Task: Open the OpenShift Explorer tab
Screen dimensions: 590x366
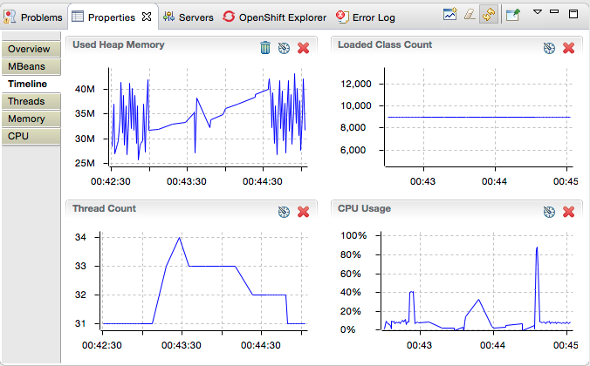Action: pos(274,17)
